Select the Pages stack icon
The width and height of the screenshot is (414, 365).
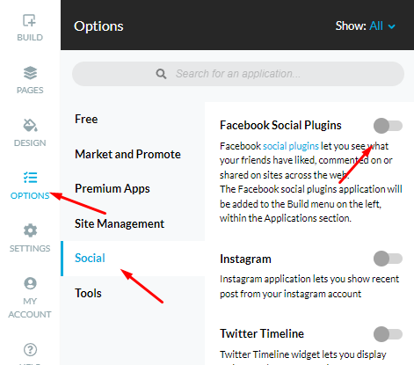coord(30,73)
